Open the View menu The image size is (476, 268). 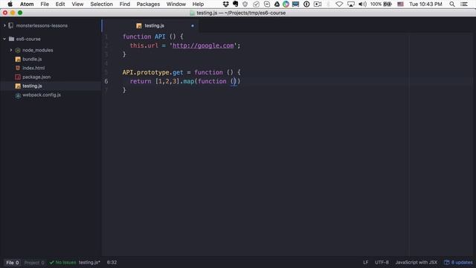pyautogui.click(x=77, y=4)
